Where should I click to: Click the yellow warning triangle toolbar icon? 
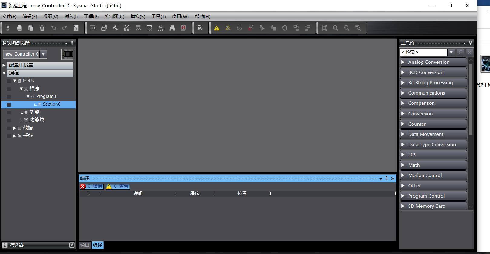(x=217, y=28)
